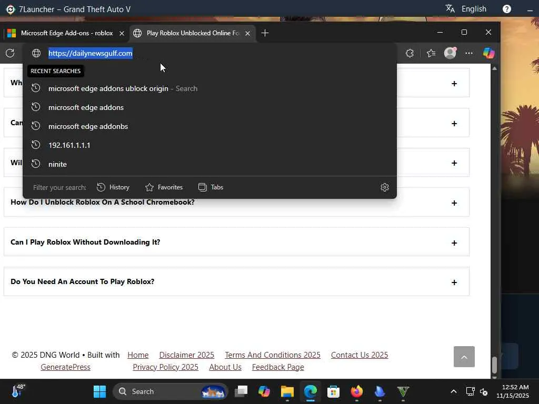Viewport: 539px width, 404px height.
Task: Open the Favorites star list icon
Action: click(431, 53)
